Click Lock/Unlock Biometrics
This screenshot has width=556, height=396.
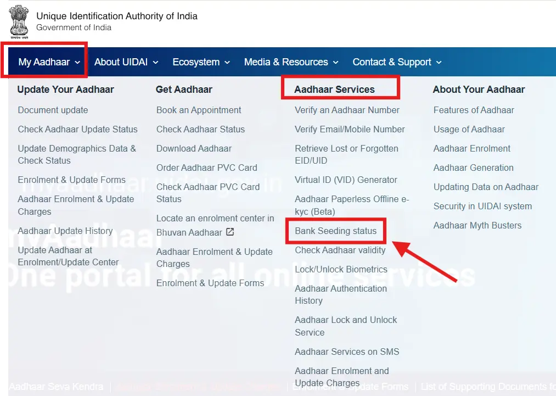341,269
